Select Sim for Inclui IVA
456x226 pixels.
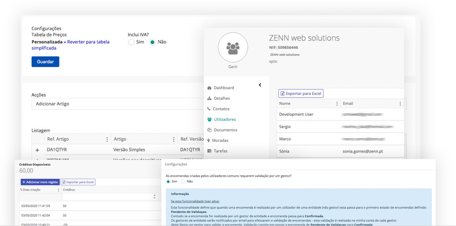(x=131, y=42)
